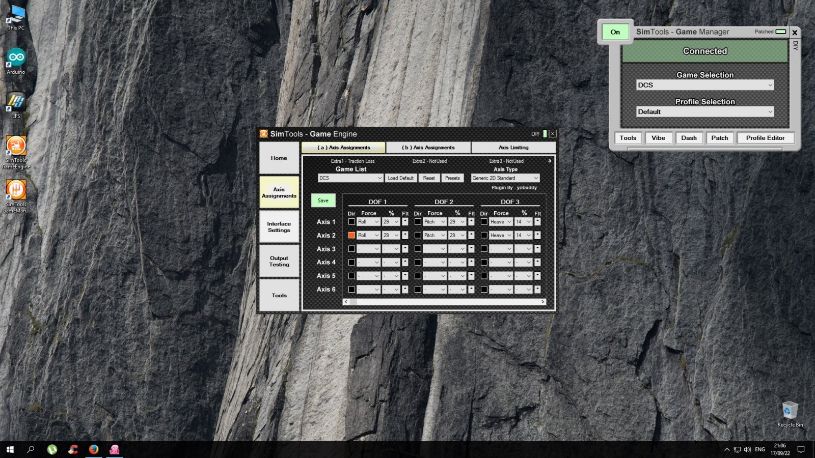
Task: Click the Patch button in Game Manager
Action: (x=719, y=138)
